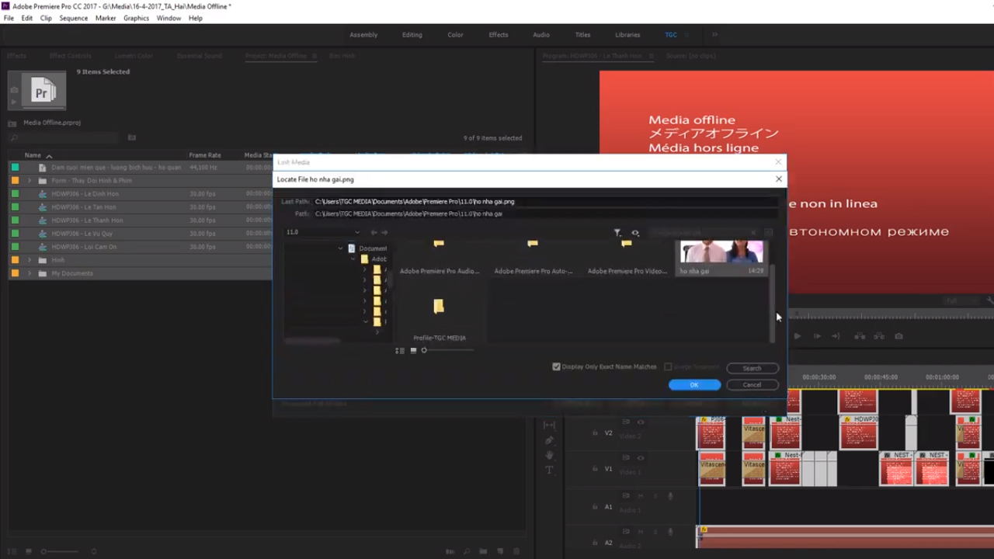Image resolution: width=994 pixels, height=559 pixels.
Task: Toggle lock on V2 track
Action: coord(595,432)
